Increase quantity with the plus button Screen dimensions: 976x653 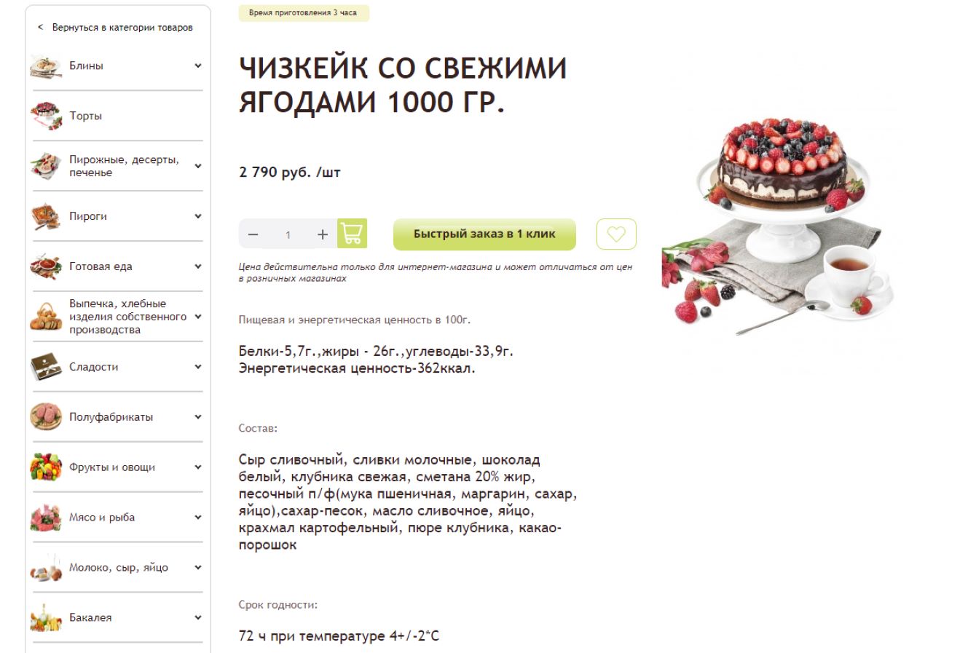[x=323, y=234]
